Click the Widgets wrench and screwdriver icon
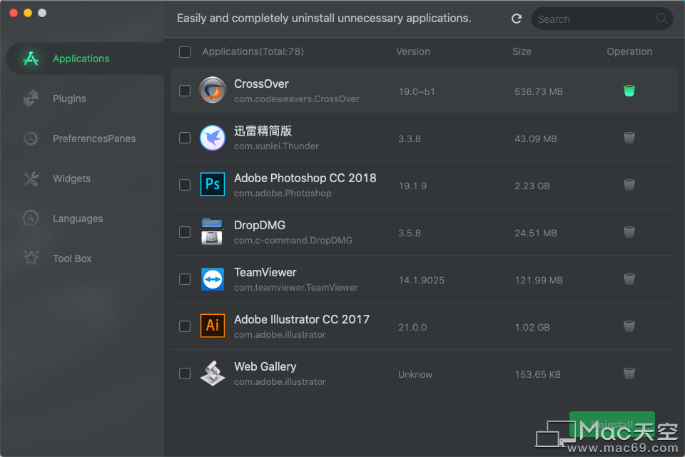 tap(31, 179)
